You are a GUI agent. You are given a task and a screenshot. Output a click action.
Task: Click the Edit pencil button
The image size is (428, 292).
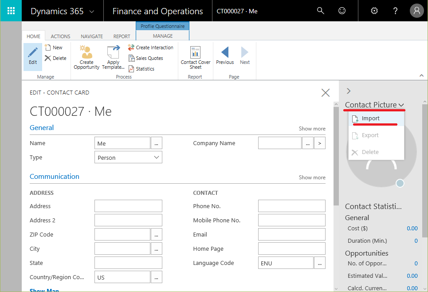(x=33, y=57)
